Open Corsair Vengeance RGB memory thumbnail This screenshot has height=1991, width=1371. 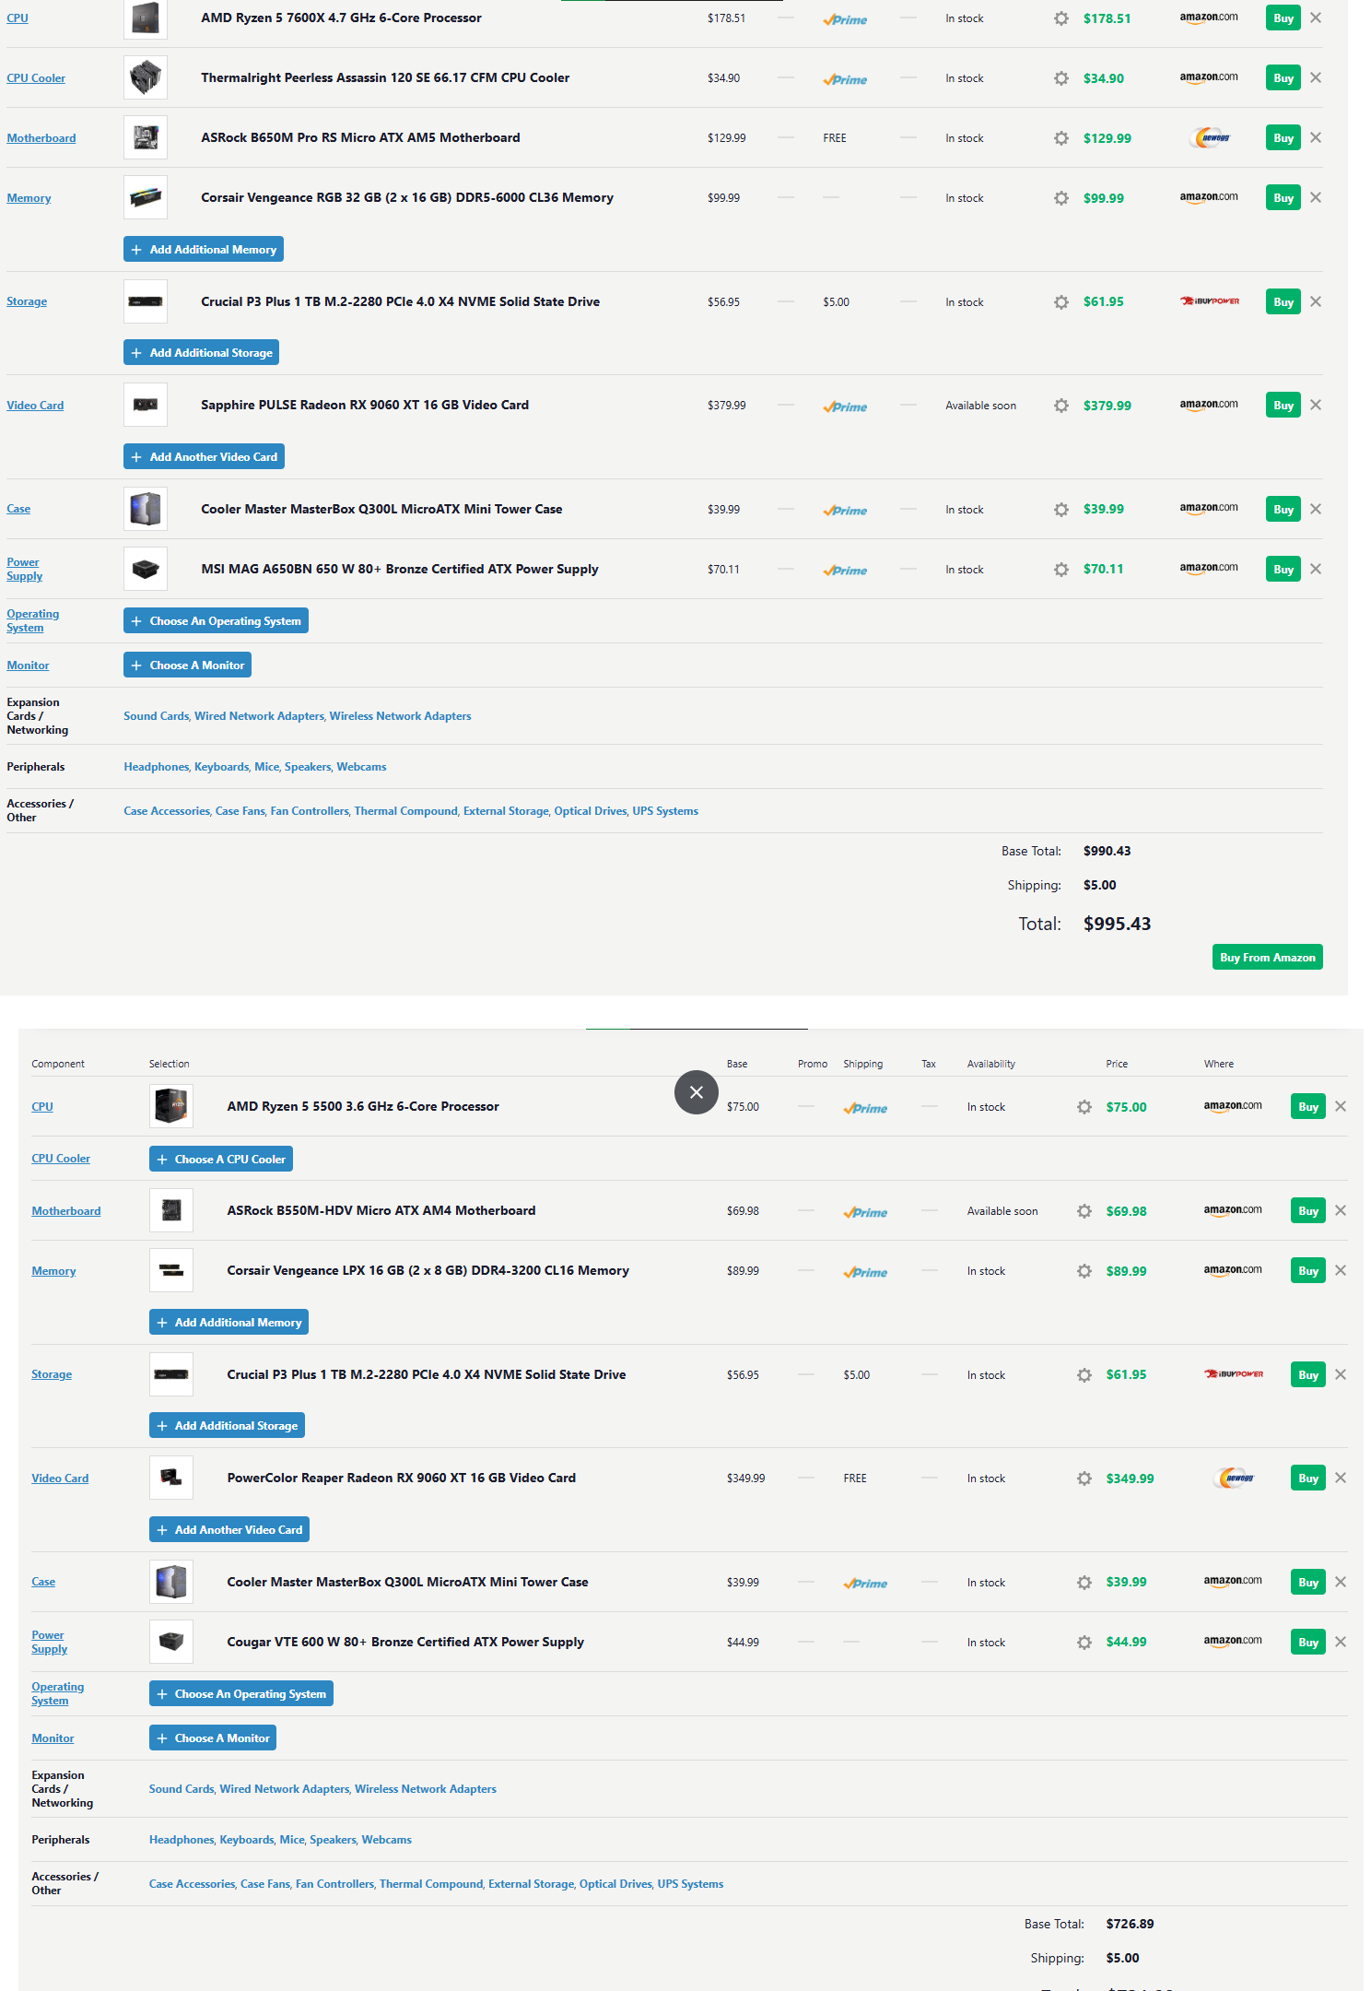146,197
